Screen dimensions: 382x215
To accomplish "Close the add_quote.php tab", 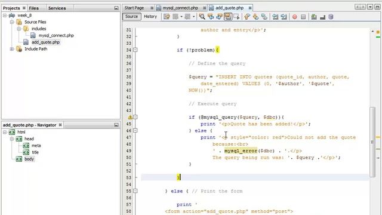I will 250,8.
